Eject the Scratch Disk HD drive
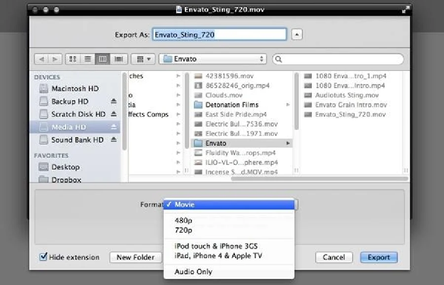The height and width of the screenshot is (285, 444). (114, 114)
